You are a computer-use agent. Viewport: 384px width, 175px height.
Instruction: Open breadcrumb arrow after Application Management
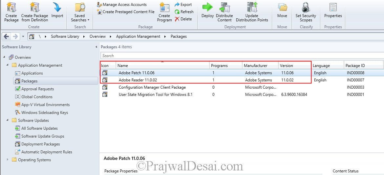coord(165,36)
